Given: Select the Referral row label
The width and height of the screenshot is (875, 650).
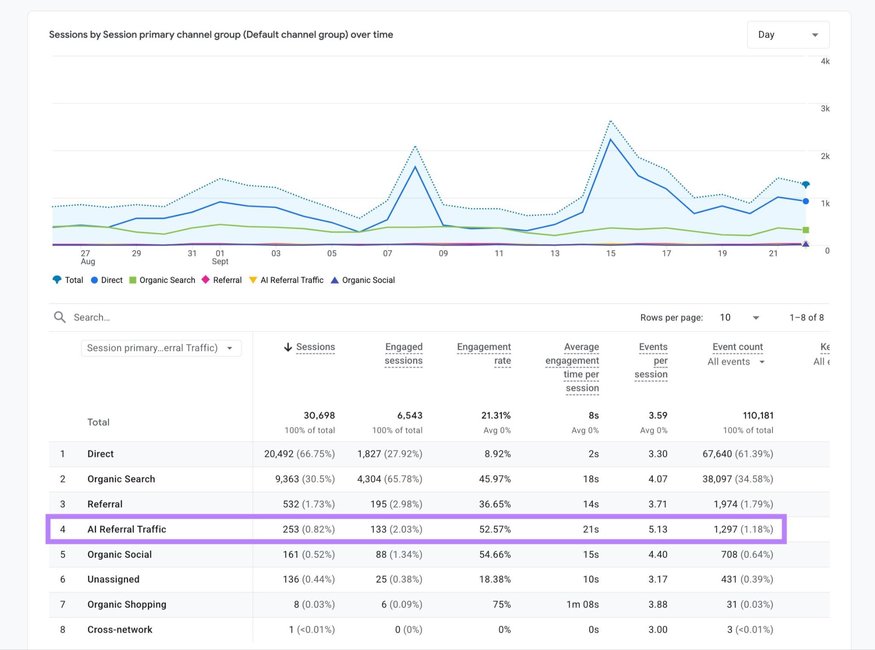Looking at the screenshot, I should tap(105, 504).
